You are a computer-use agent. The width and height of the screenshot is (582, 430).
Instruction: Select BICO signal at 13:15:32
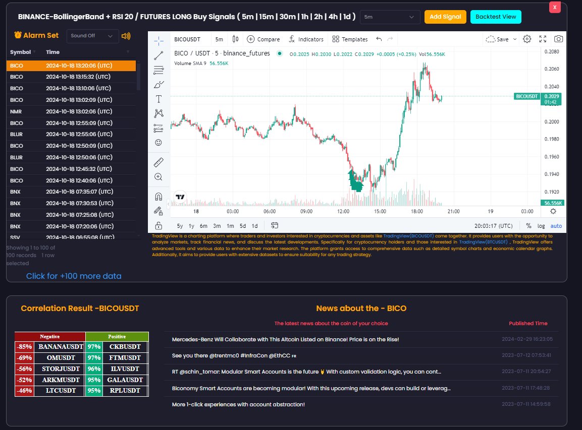pyautogui.click(x=71, y=77)
